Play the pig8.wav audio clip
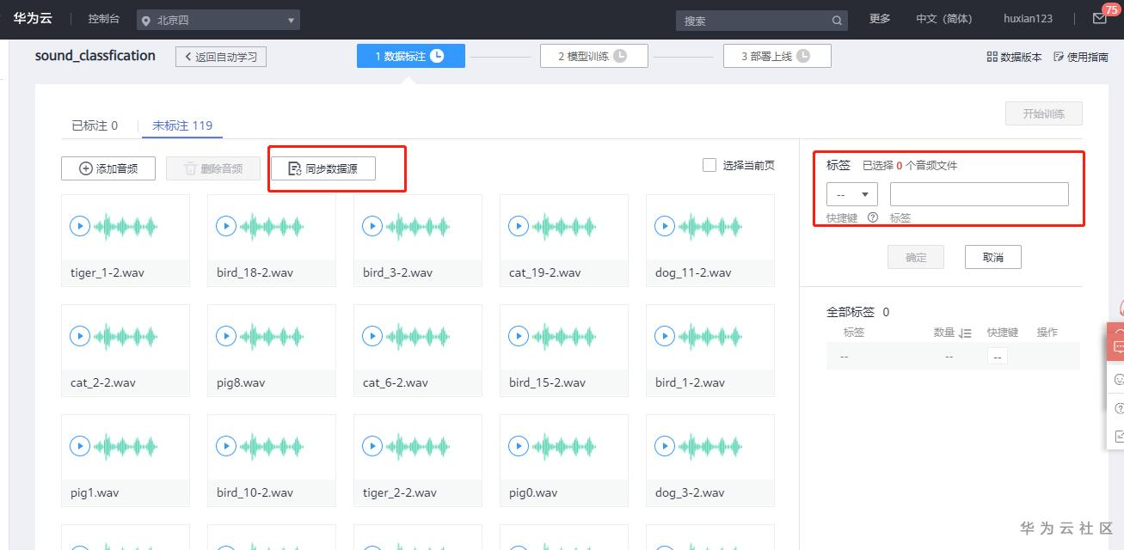Screen dimensions: 1124x550 tap(225, 336)
